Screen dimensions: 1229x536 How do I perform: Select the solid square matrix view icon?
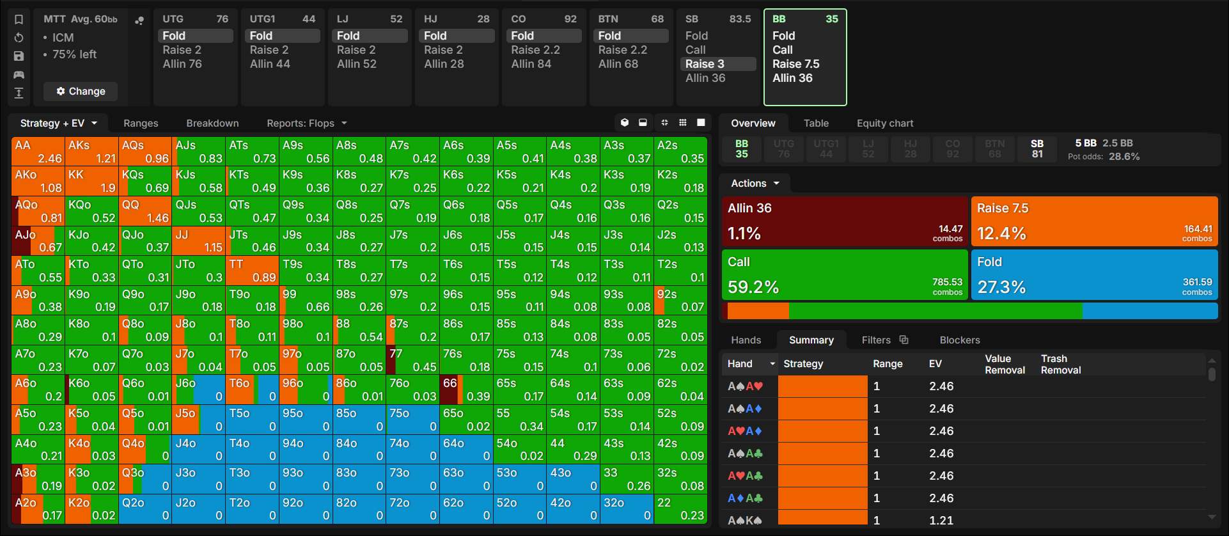point(701,123)
